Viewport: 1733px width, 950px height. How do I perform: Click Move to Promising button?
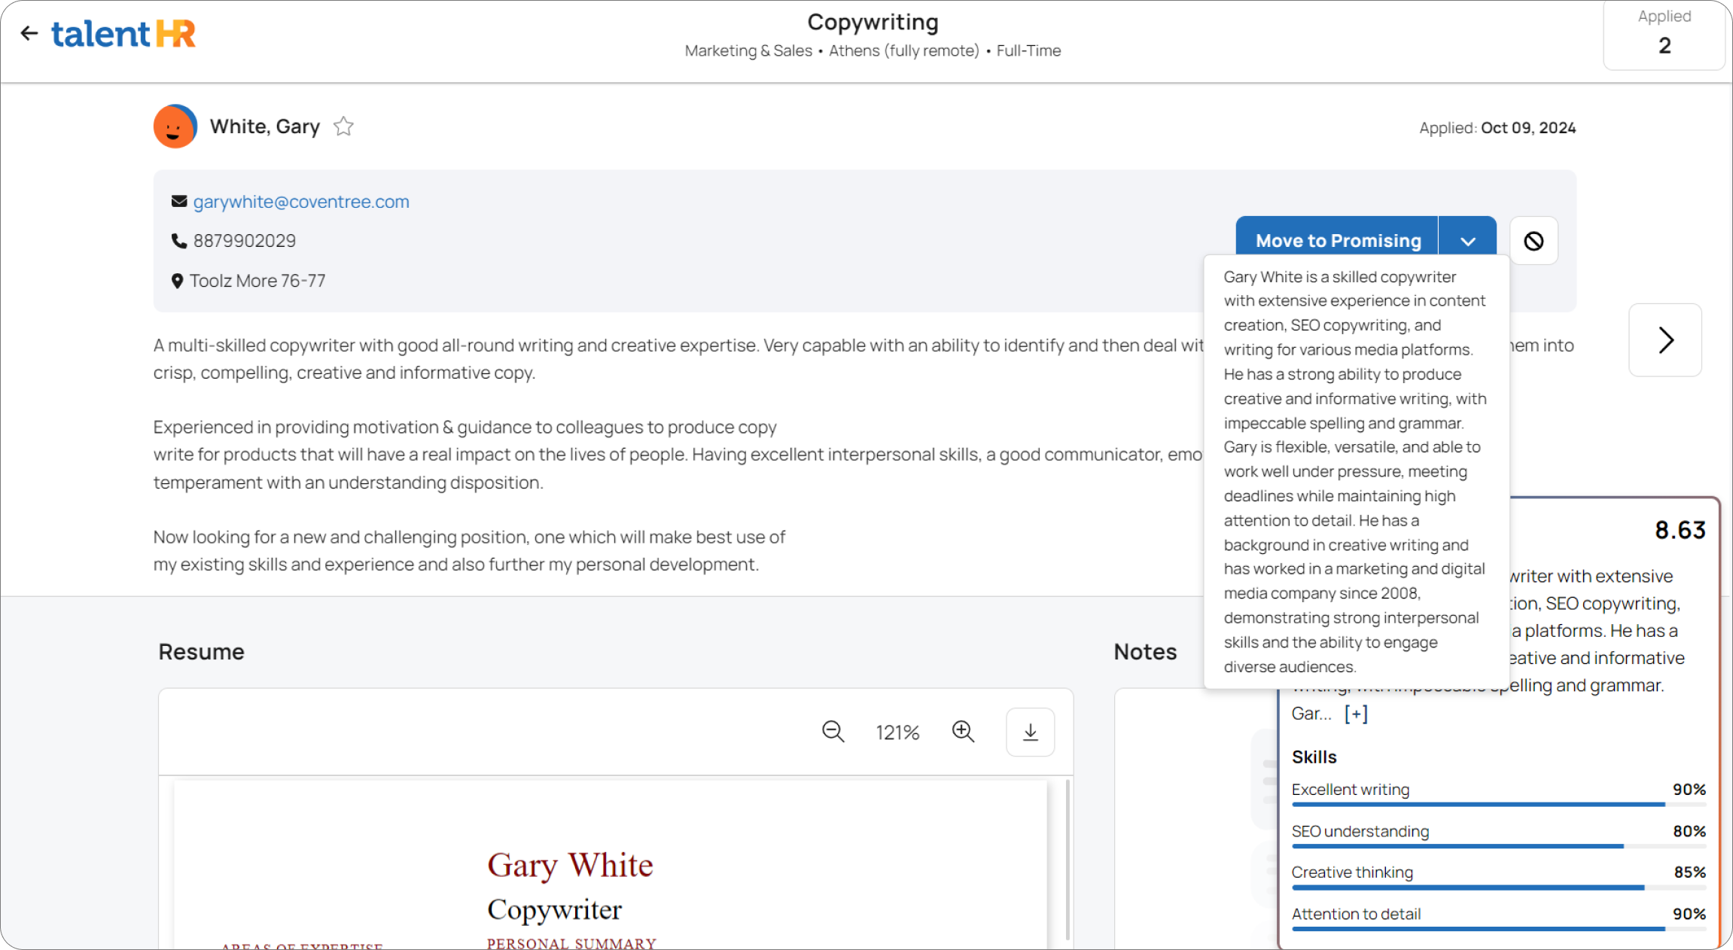tap(1338, 241)
